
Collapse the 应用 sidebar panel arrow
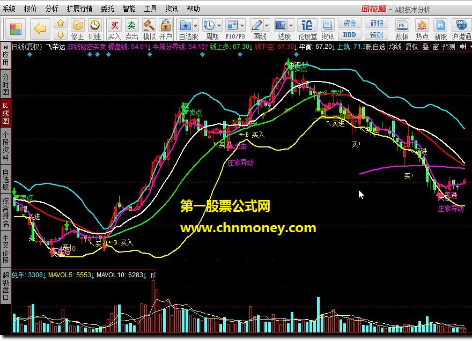[5, 48]
